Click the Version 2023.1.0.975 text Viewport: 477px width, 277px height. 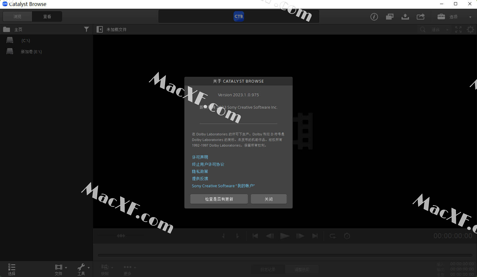(238, 95)
